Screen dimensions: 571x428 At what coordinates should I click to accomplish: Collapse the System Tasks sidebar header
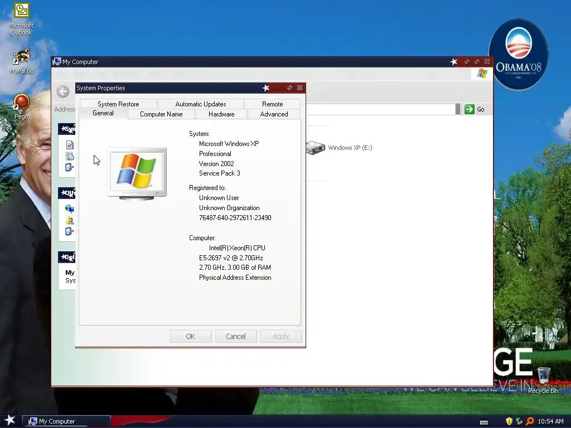(x=67, y=129)
